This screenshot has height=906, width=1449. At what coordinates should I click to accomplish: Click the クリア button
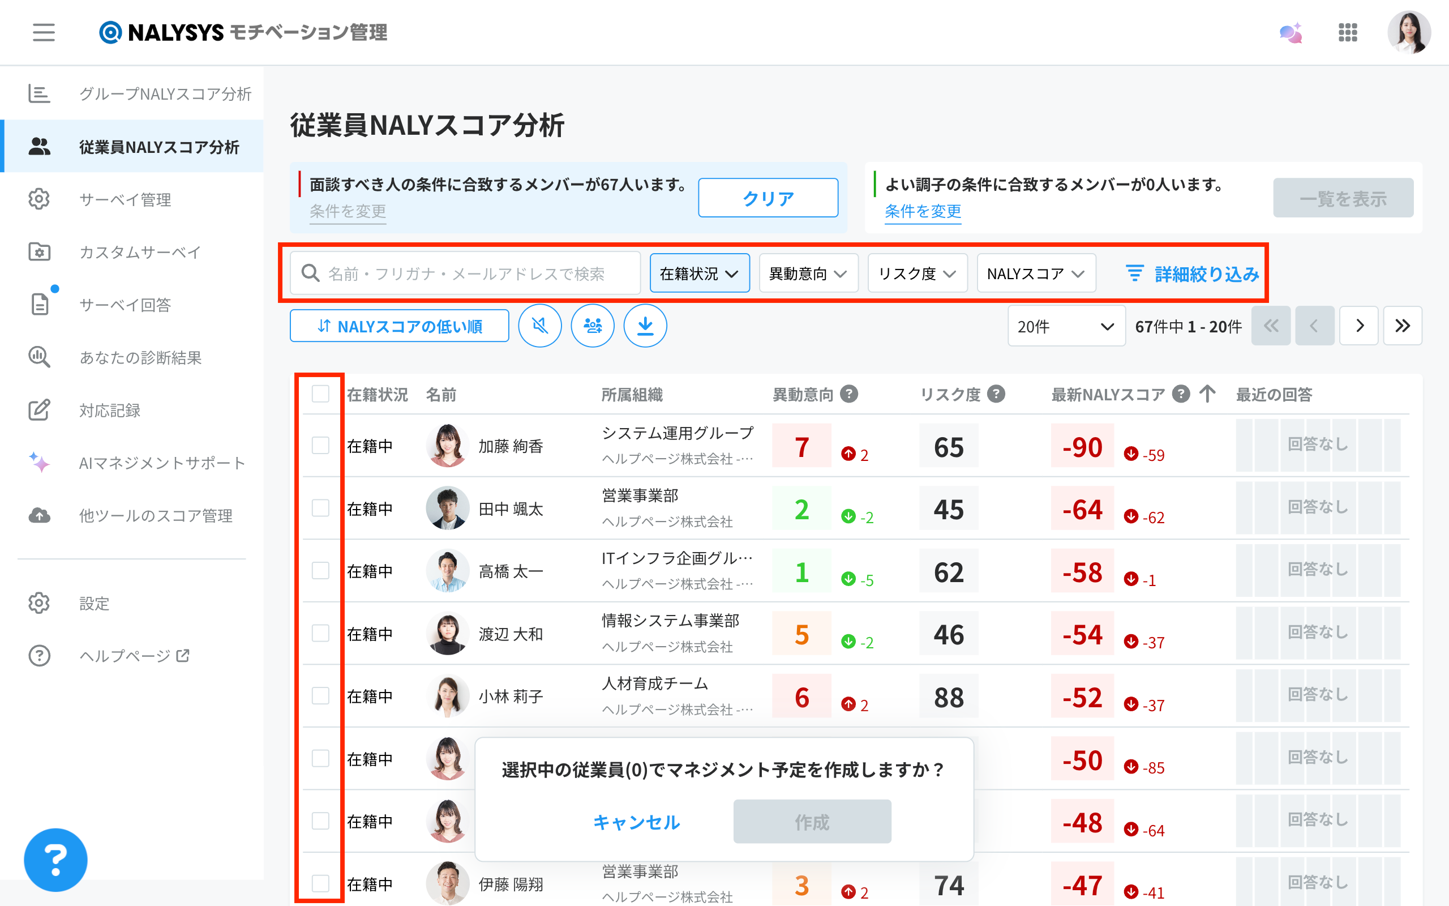(x=768, y=198)
